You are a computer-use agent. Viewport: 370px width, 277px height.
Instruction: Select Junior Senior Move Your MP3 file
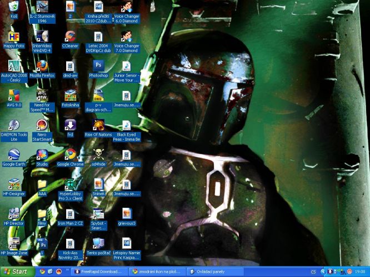tap(127, 71)
